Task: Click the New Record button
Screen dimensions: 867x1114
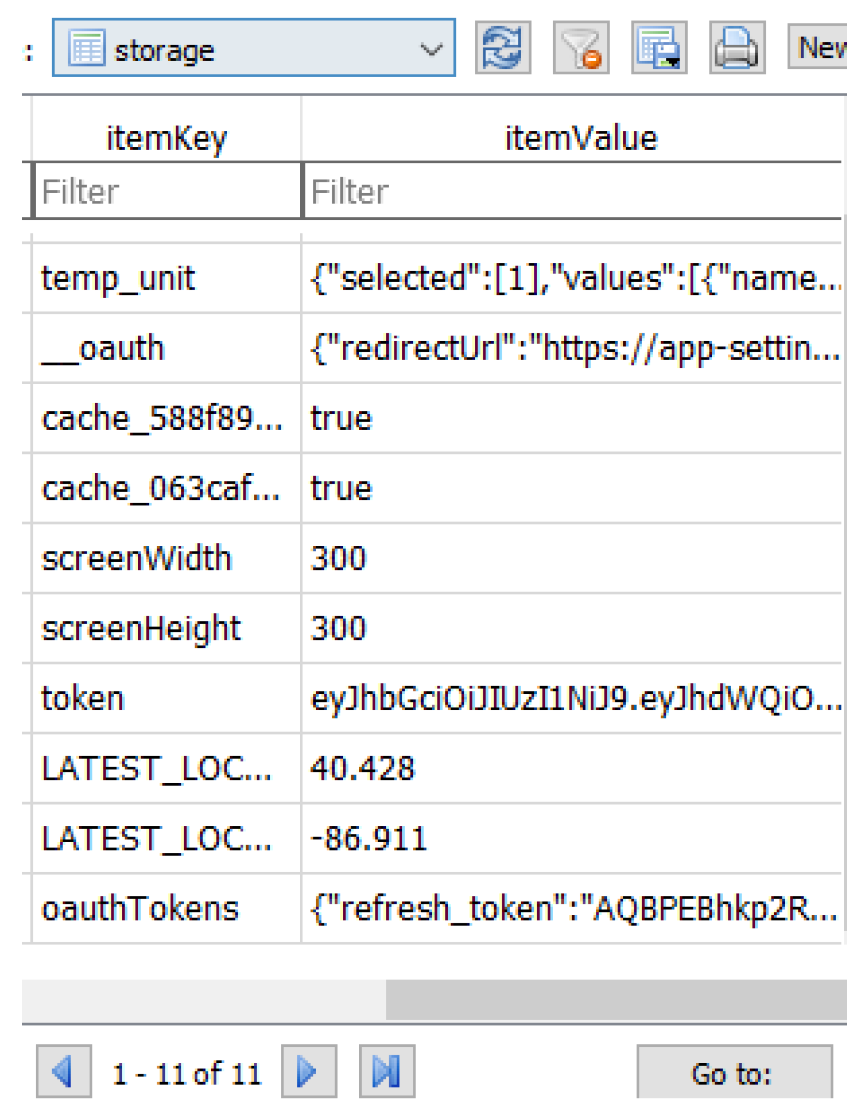Action: (x=819, y=47)
